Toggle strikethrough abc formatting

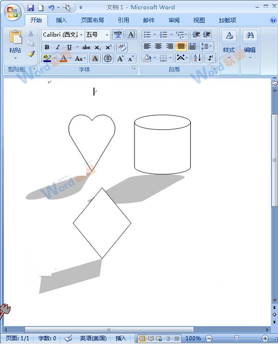click(86, 47)
